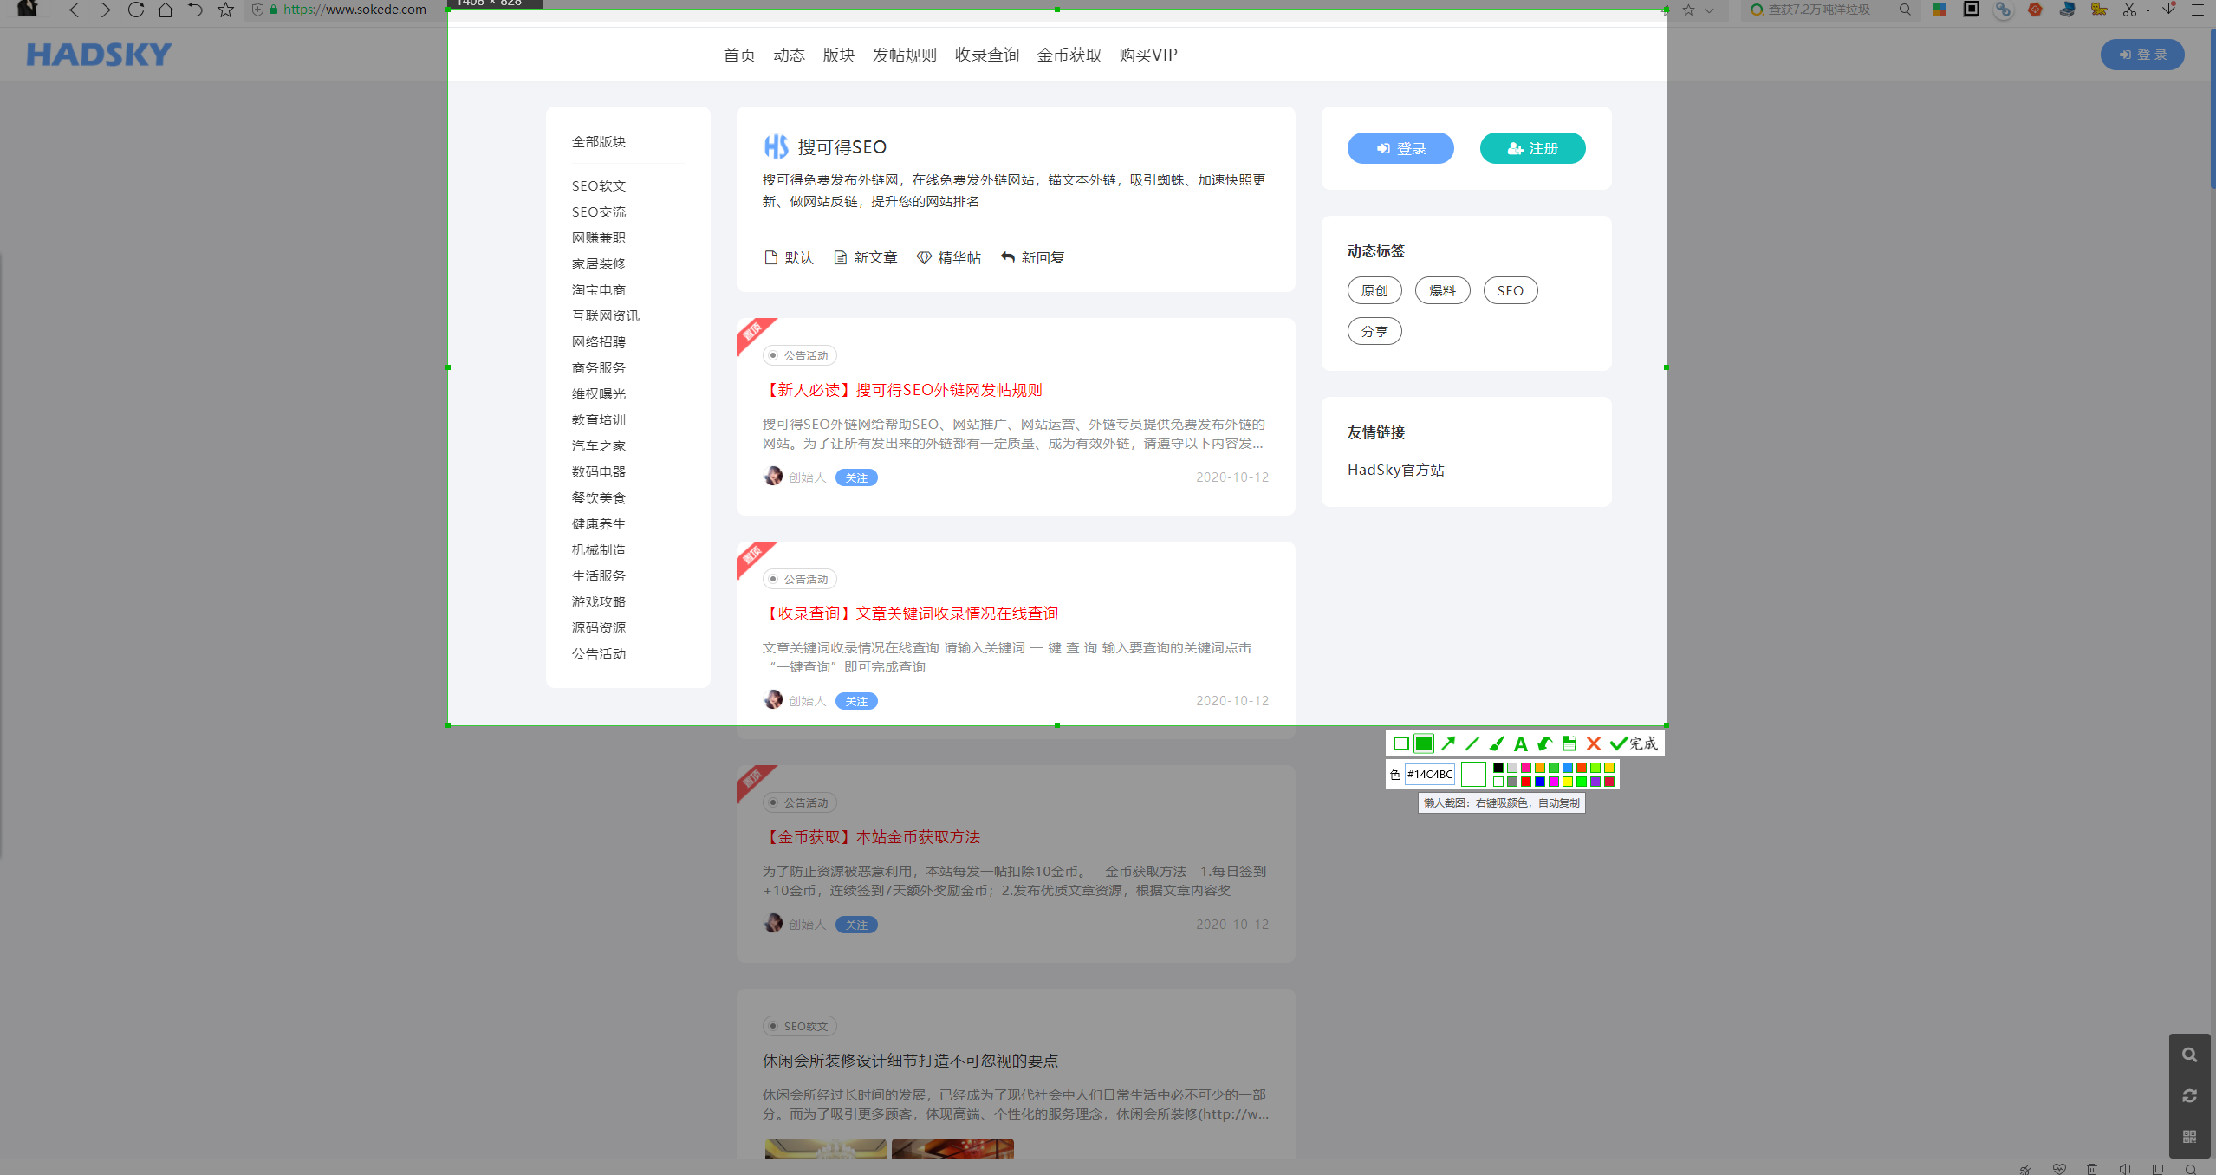This screenshot has height=1175, width=2216.
Task: Pick the dodger blue swatch in top row
Action: pyautogui.click(x=1568, y=768)
